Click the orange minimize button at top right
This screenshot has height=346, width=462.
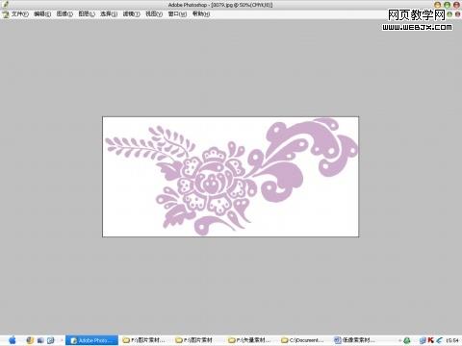click(438, 5)
